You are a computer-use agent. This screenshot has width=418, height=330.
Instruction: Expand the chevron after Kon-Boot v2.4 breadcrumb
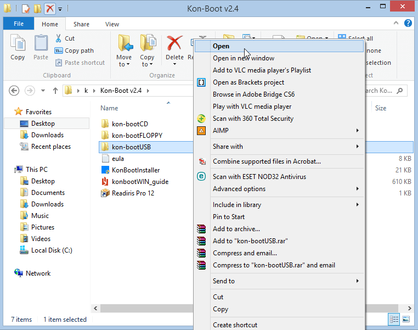pyautogui.click(x=148, y=91)
